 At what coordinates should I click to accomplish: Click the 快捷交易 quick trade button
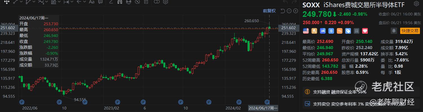[x=410, y=31]
